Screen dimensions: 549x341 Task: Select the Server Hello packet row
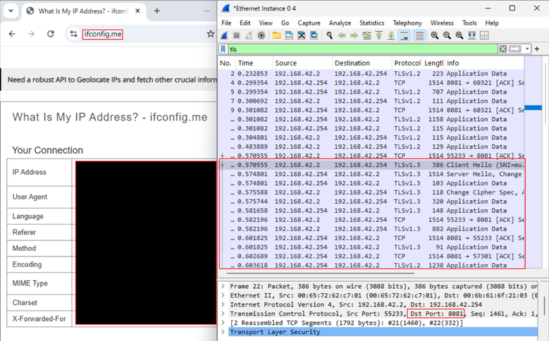[371, 173]
